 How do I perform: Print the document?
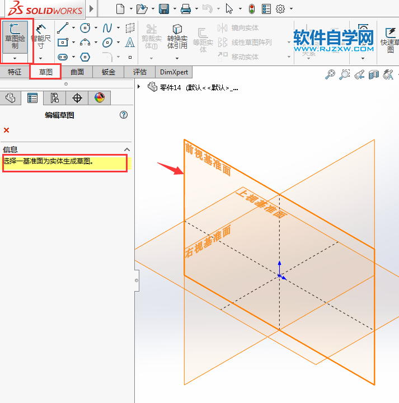(x=185, y=9)
